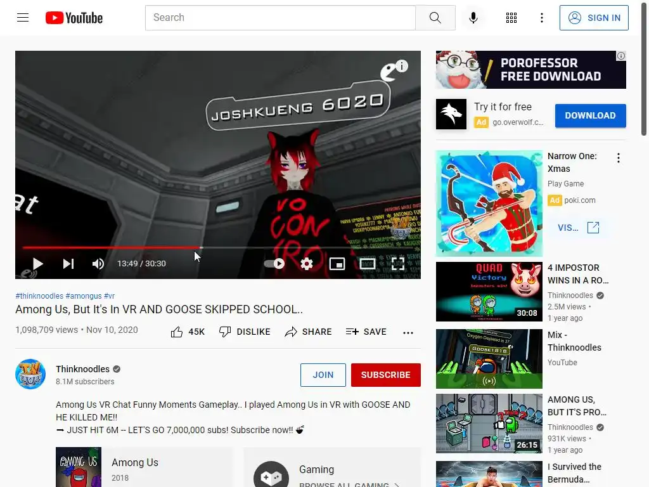
Task: Go to the YouTube home logo
Action: (x=74, y=18)
